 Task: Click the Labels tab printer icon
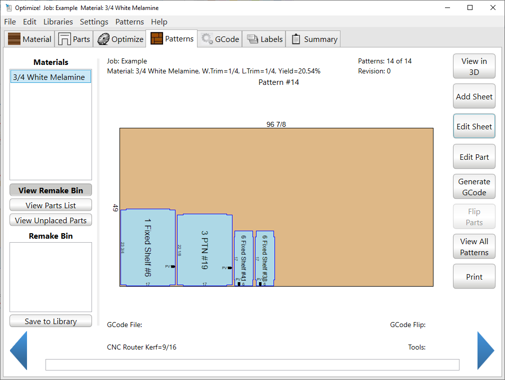point(252,39)
